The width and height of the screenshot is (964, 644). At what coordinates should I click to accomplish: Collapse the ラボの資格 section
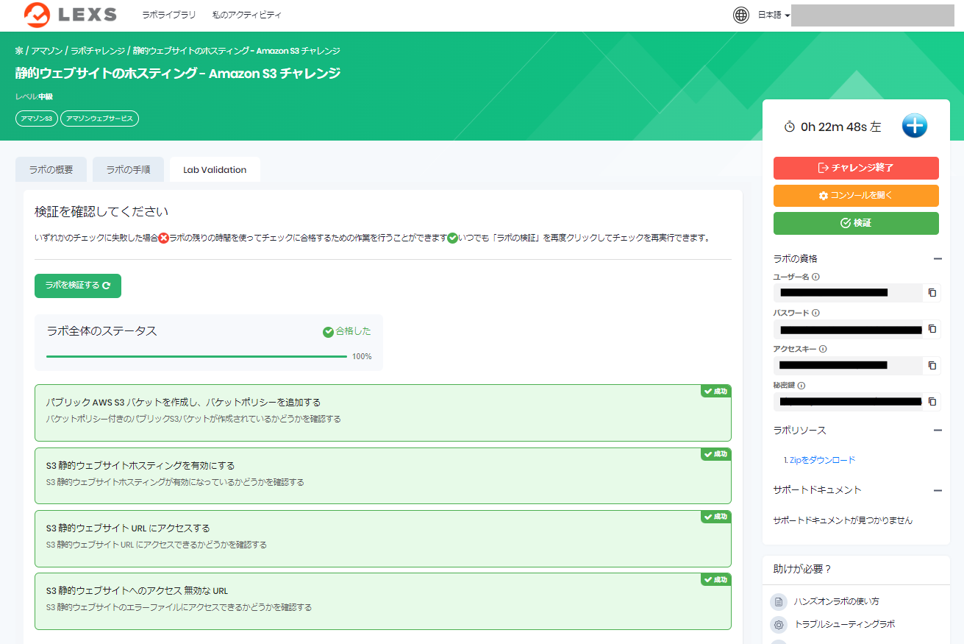tap(938, 259)
